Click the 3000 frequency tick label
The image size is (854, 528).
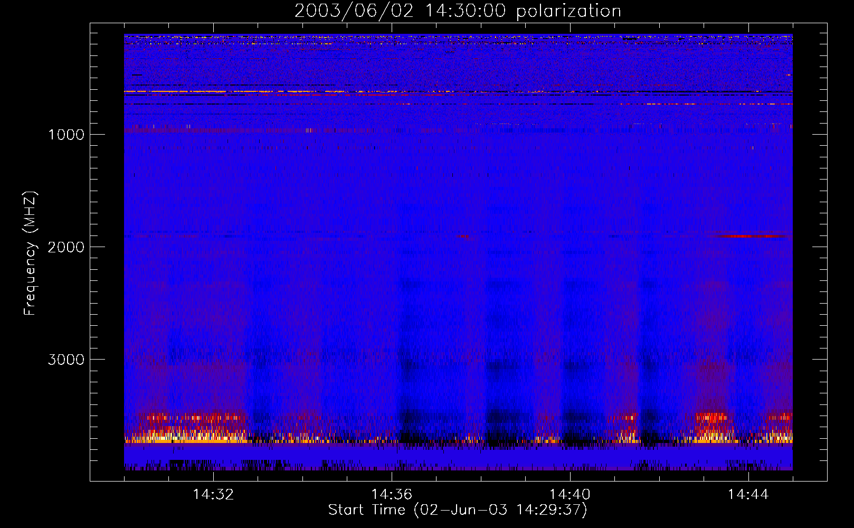[x=66, y=360]
